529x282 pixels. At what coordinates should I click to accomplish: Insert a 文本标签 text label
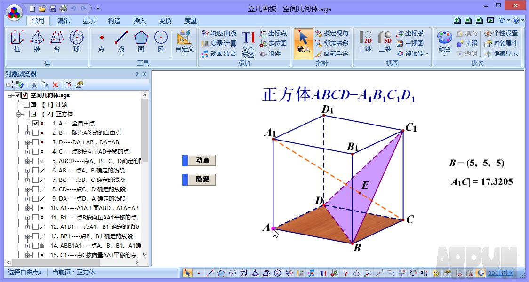248,41
